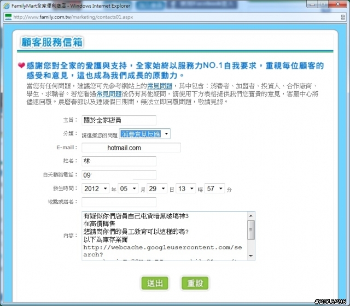
Task: Click the FamilyMart favicon in address bar
Action: (x=8, y=17)
